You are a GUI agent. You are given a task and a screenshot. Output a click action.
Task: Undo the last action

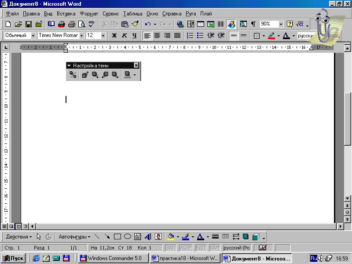point(148,24)
